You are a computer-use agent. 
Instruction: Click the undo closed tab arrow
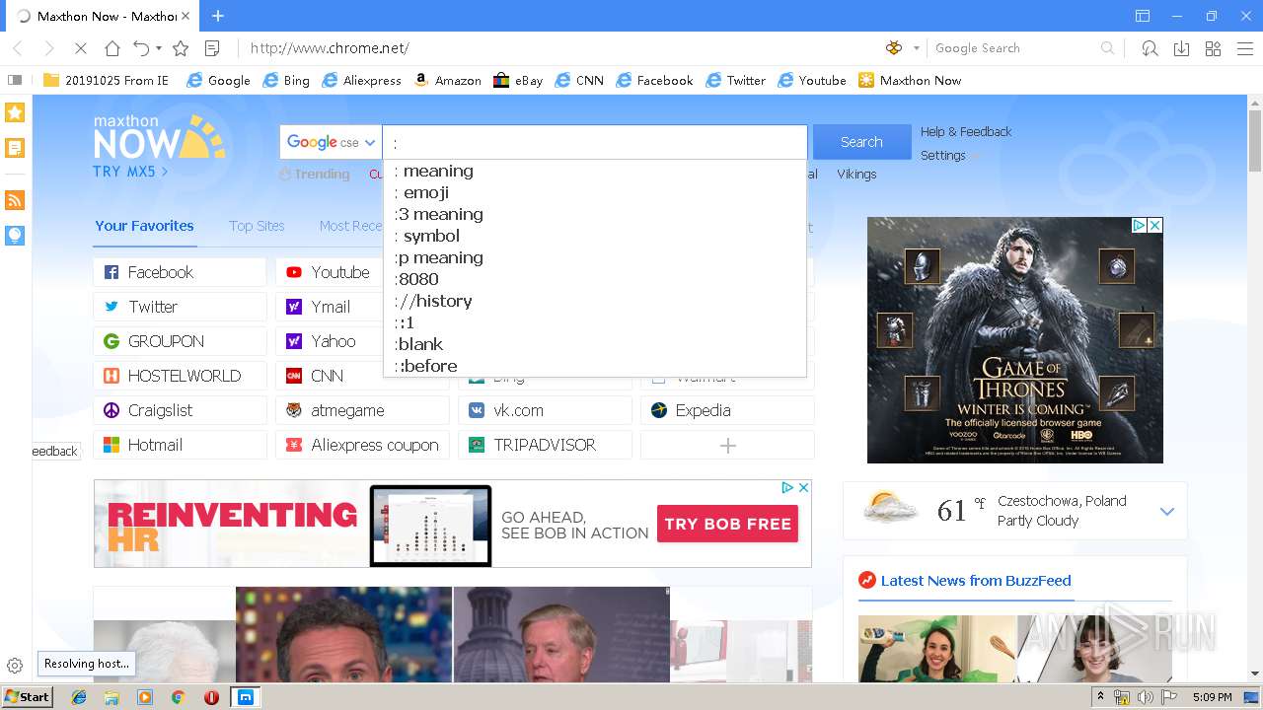point(141,48)
